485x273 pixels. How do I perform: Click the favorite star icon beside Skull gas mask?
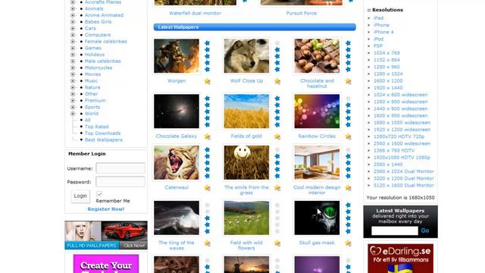click(348, 243)
